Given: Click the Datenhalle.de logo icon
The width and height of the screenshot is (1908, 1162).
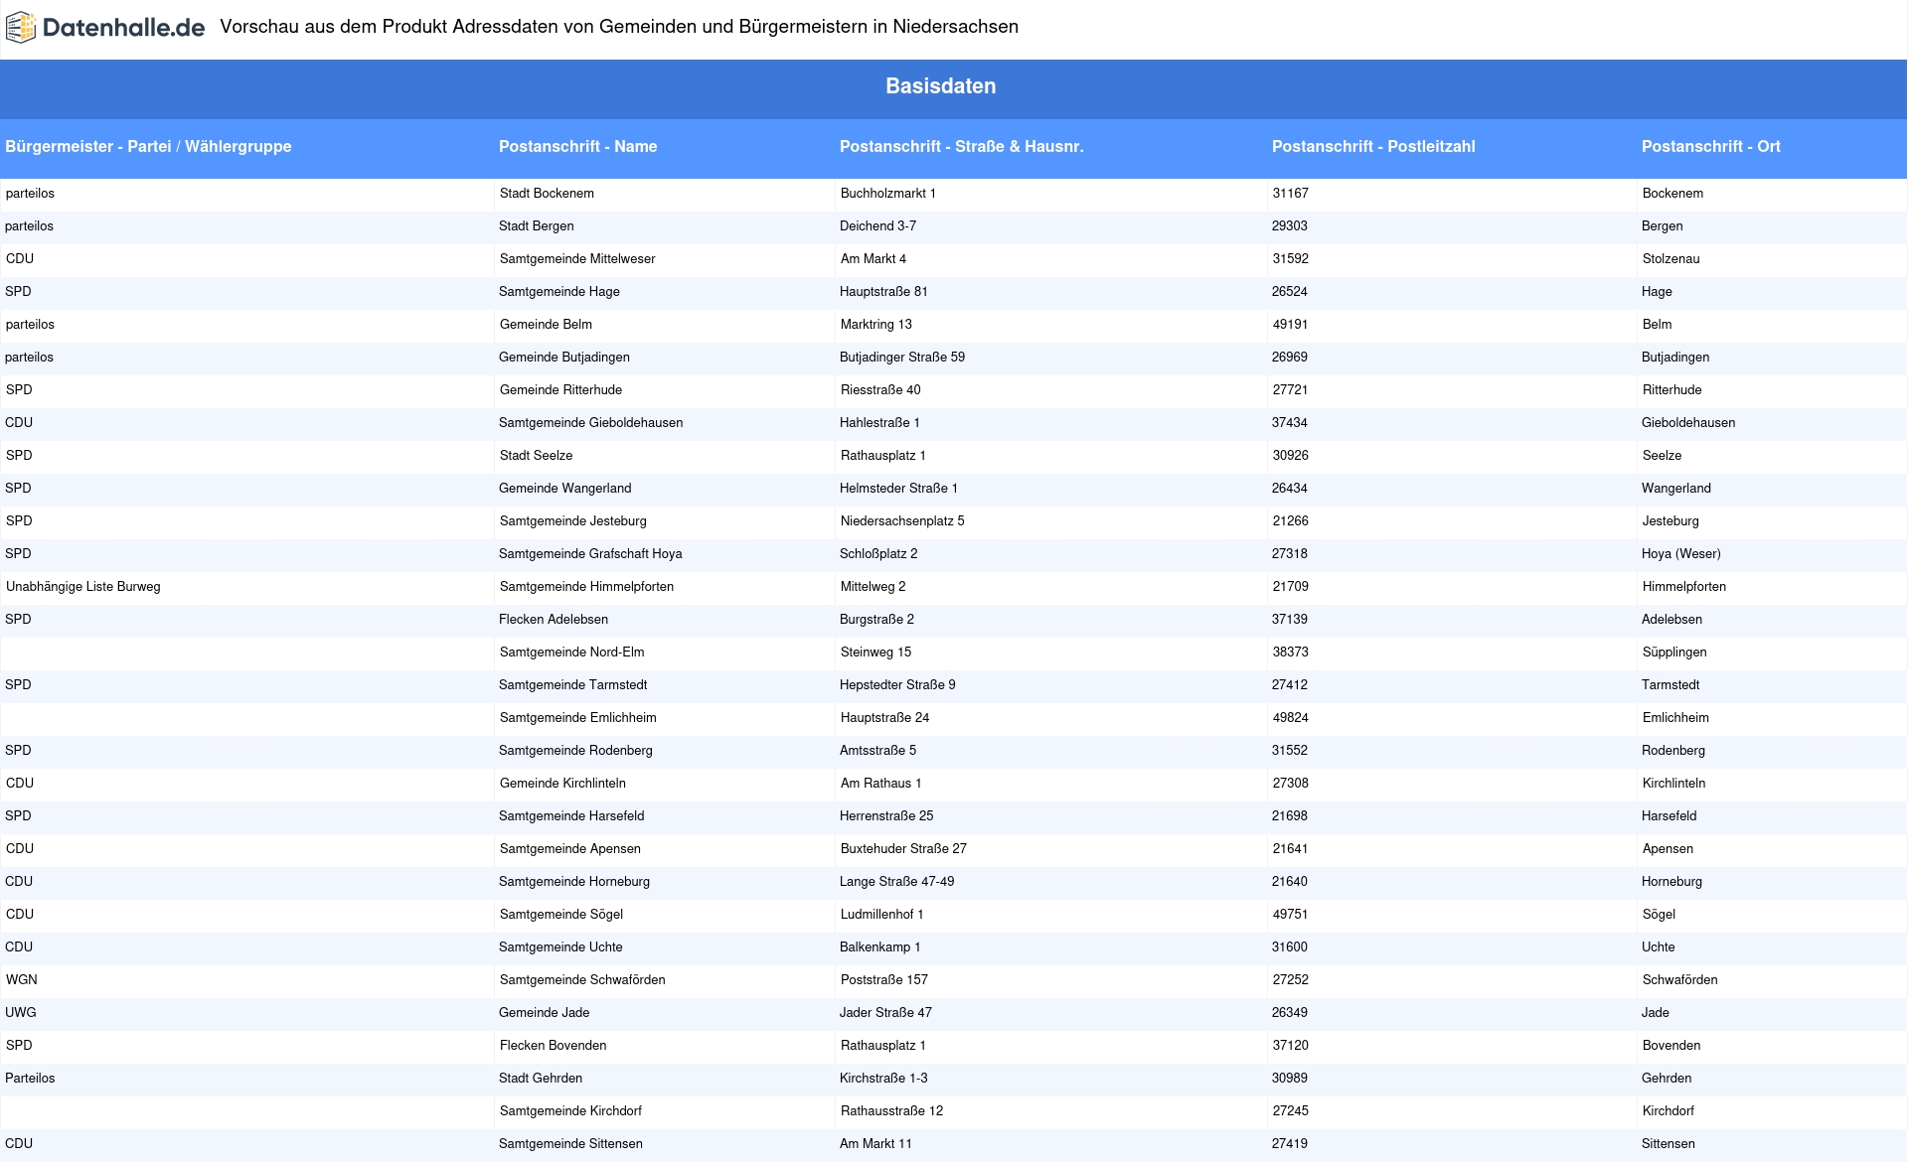Looking at the screenshot, I should point(21,28).
